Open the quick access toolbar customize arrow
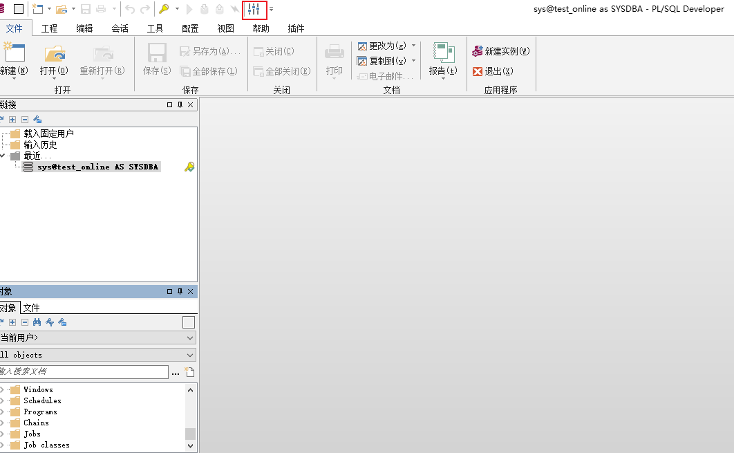Screen dimensions: 734x453 pyautogui.click(x=271, y=9)
